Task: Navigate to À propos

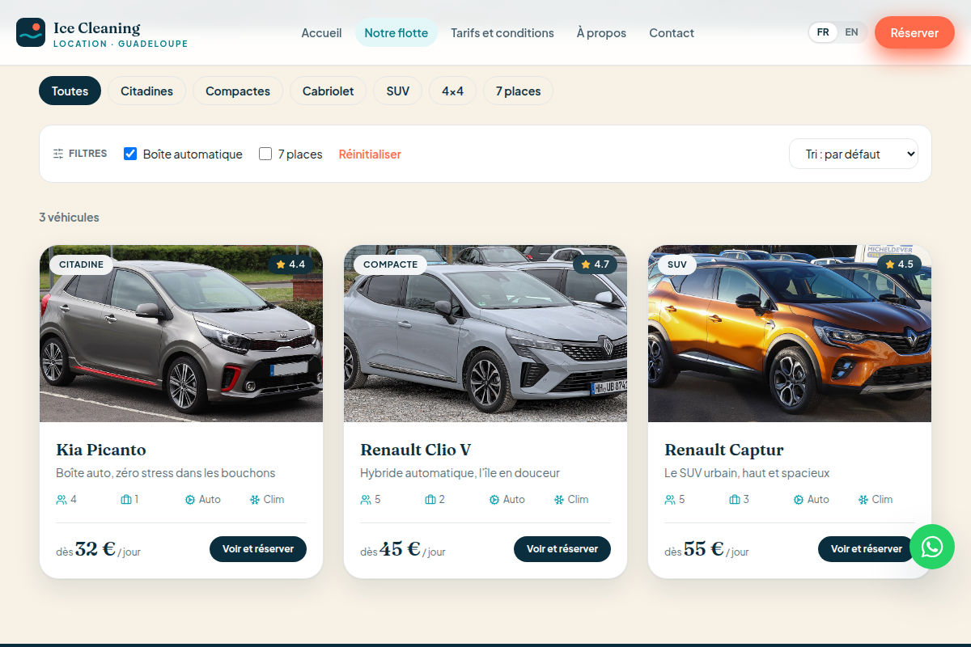Action: coord(601,33)
